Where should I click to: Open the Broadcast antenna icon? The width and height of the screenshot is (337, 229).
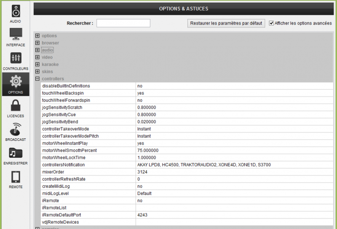[16, 129]
